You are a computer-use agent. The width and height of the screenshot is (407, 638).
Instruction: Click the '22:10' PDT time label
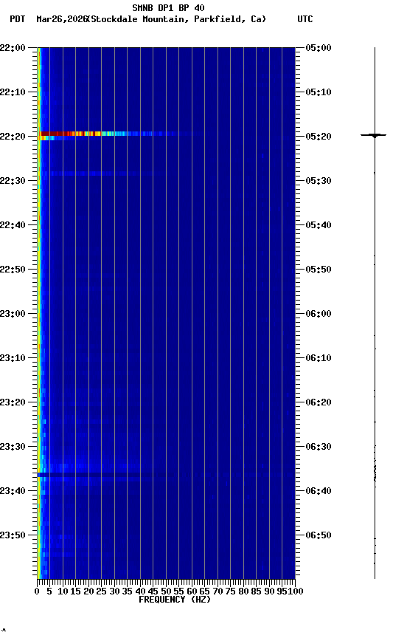click(x=13, y=92)
